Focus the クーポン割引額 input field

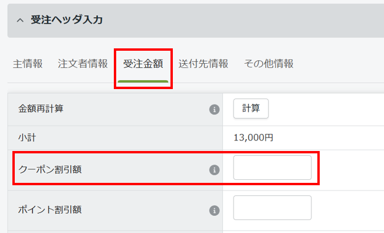coord(273,168)
